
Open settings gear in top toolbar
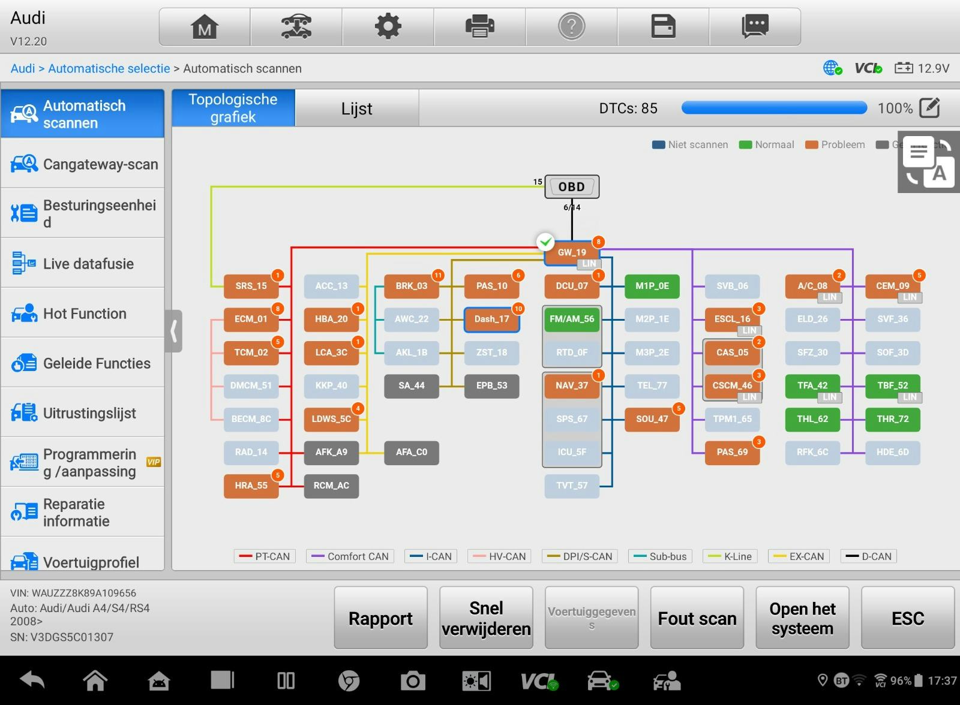click(388, 27)
